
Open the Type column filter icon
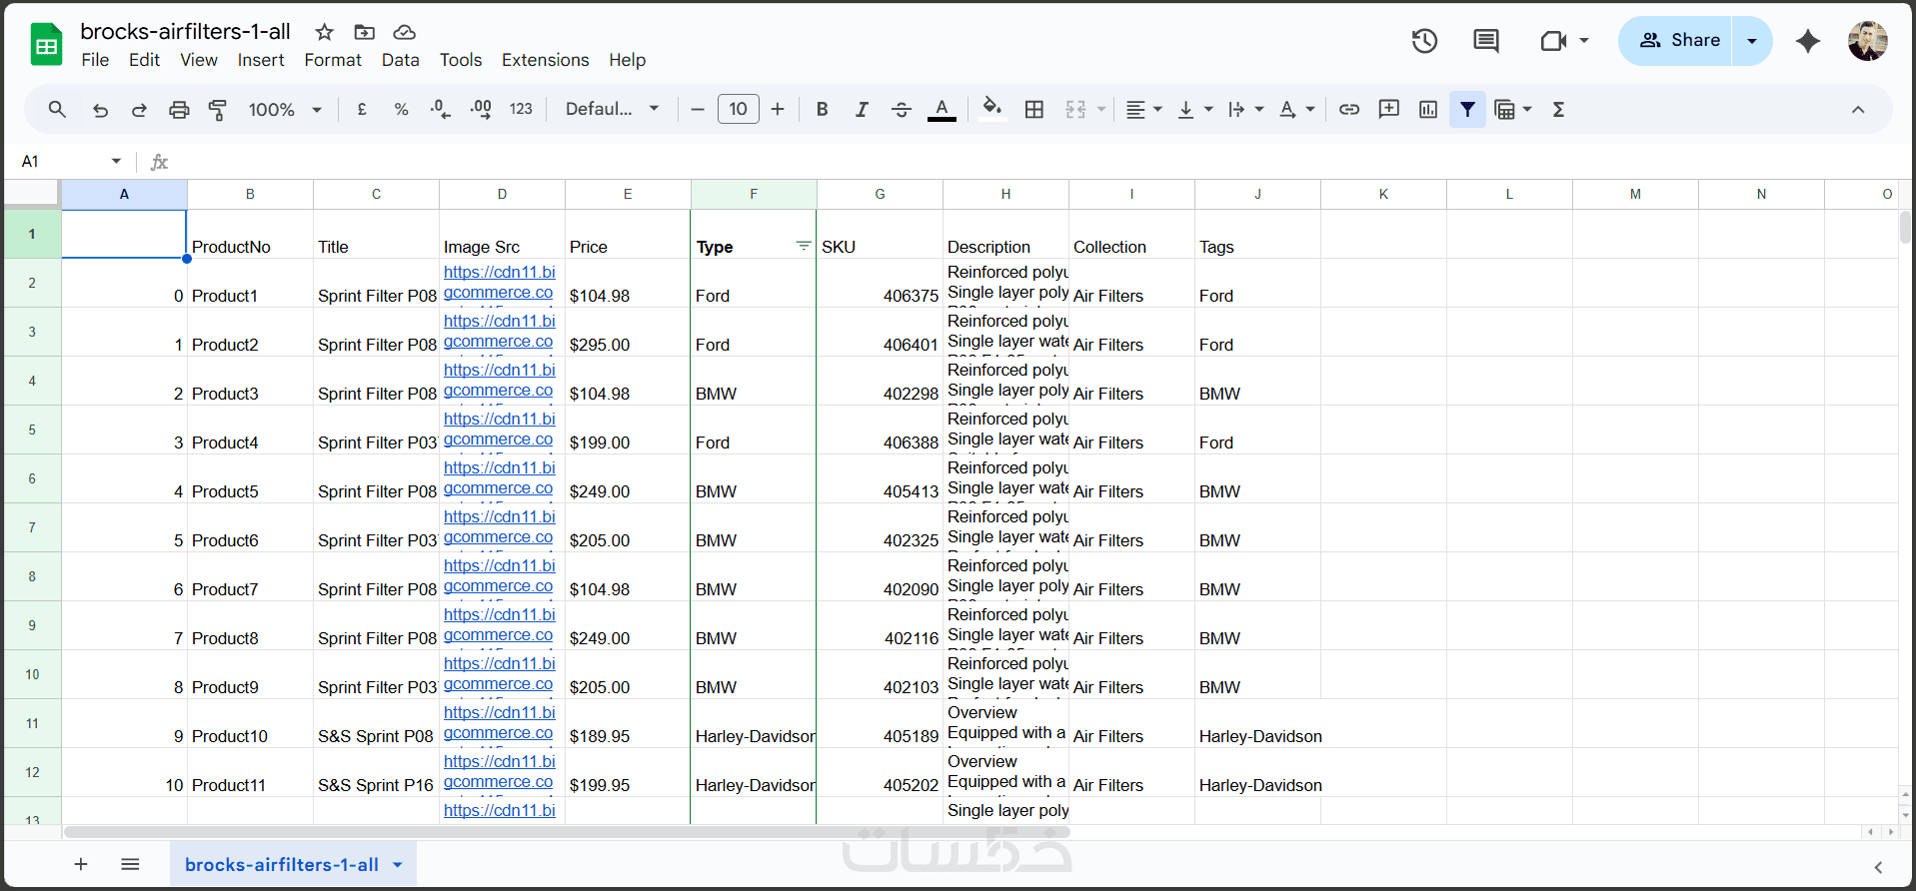point(803,246)
